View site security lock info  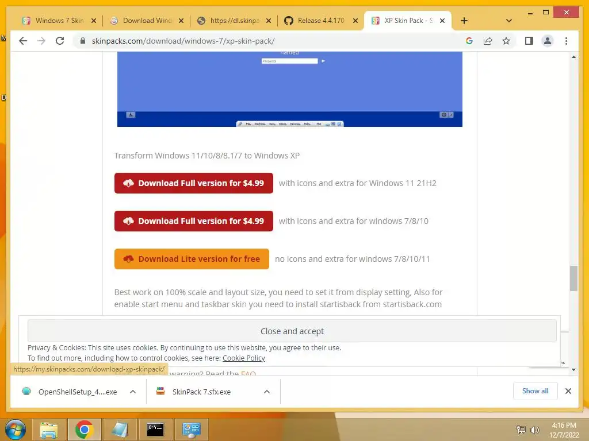[83, 41]
